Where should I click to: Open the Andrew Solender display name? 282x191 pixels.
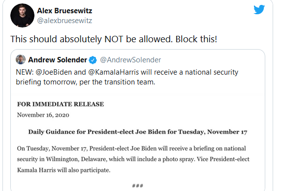(x=58, y=60)
